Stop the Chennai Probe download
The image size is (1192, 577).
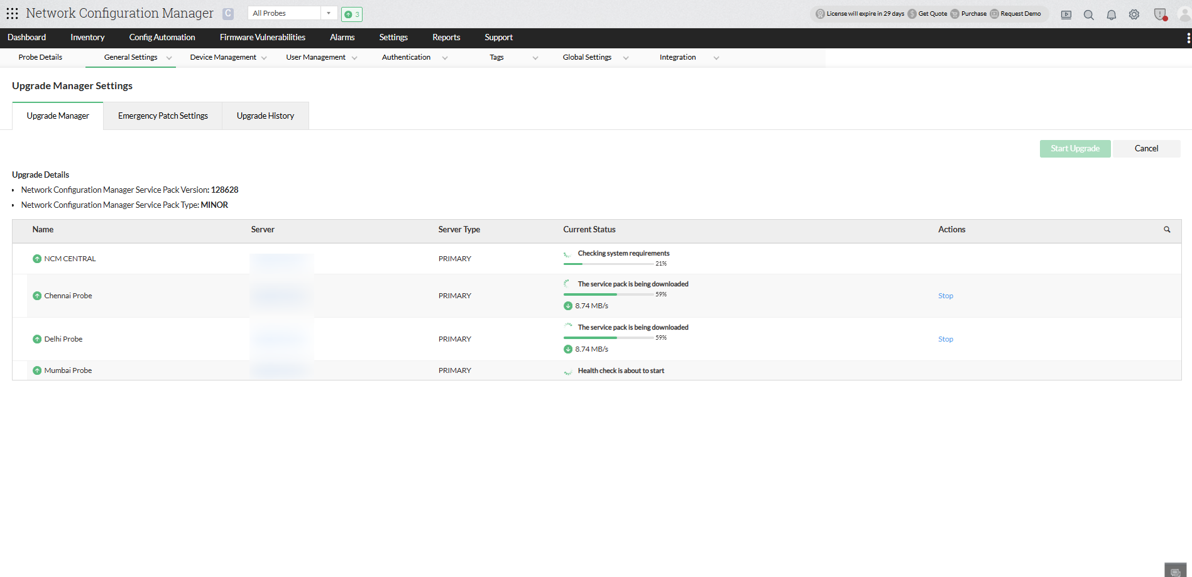946,296
